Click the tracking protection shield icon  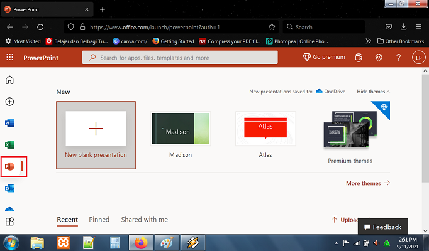pyautogui.click(x=71, y=27)
